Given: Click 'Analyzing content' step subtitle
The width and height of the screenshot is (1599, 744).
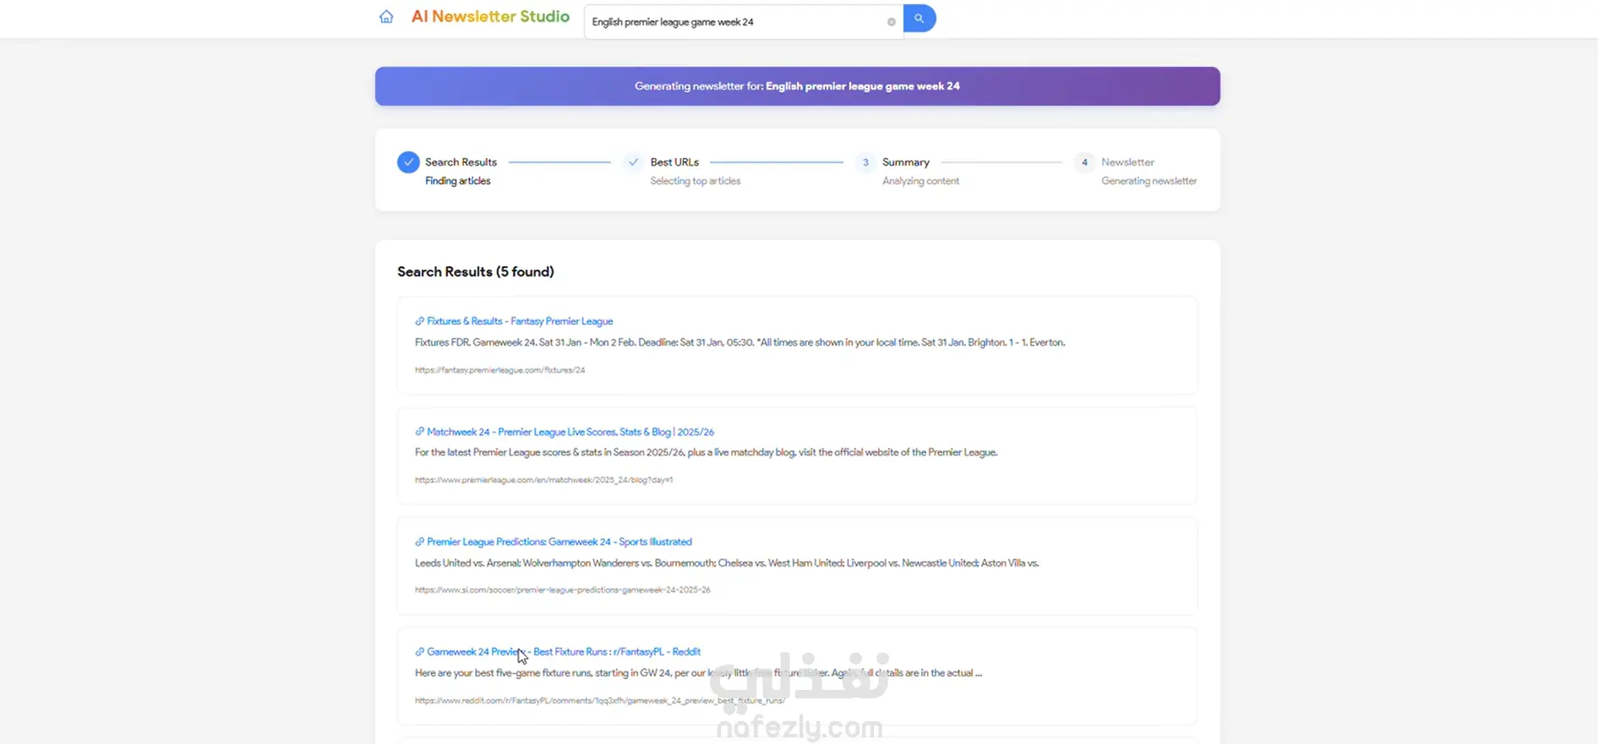Looking at the screenshot, I should (x=920, y=181).
